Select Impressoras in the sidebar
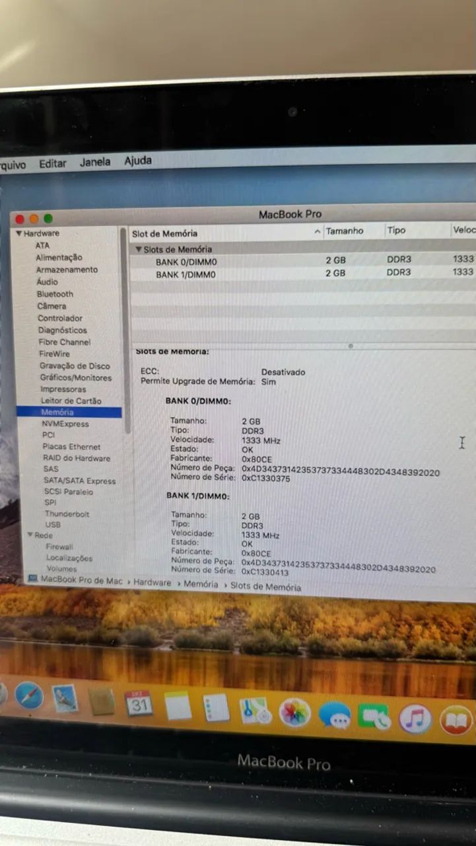 click(63, 389)
